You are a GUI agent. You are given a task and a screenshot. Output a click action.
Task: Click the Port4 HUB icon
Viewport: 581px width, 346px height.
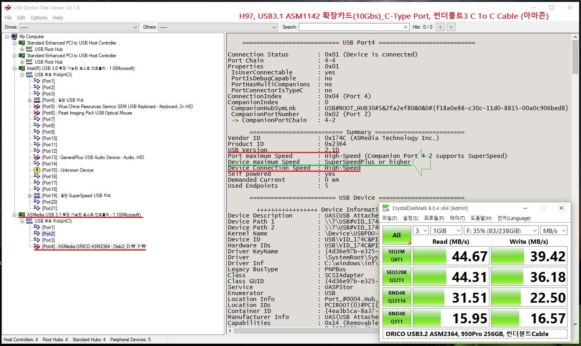tap(37, 100)
